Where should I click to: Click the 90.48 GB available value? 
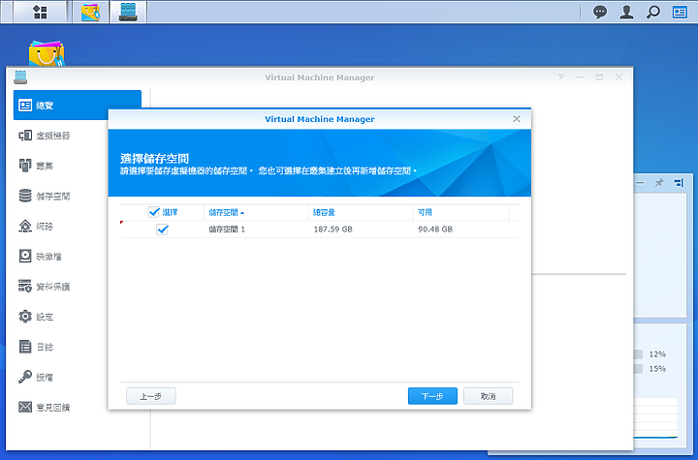point(435,230)
